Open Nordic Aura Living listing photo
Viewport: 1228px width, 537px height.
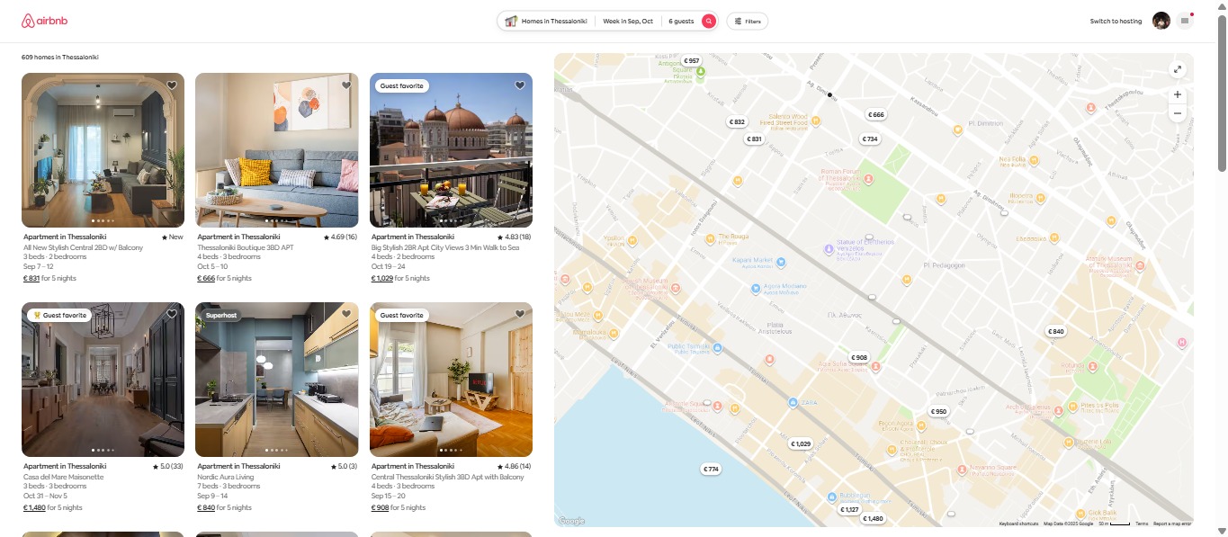(276, 380)
